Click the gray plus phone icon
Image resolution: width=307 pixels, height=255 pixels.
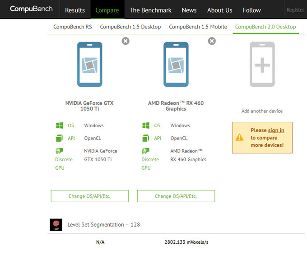(262, 65)
